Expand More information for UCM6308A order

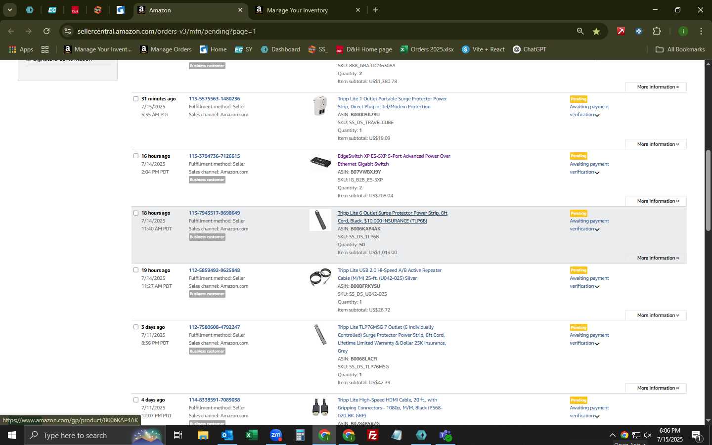point(656,87)
